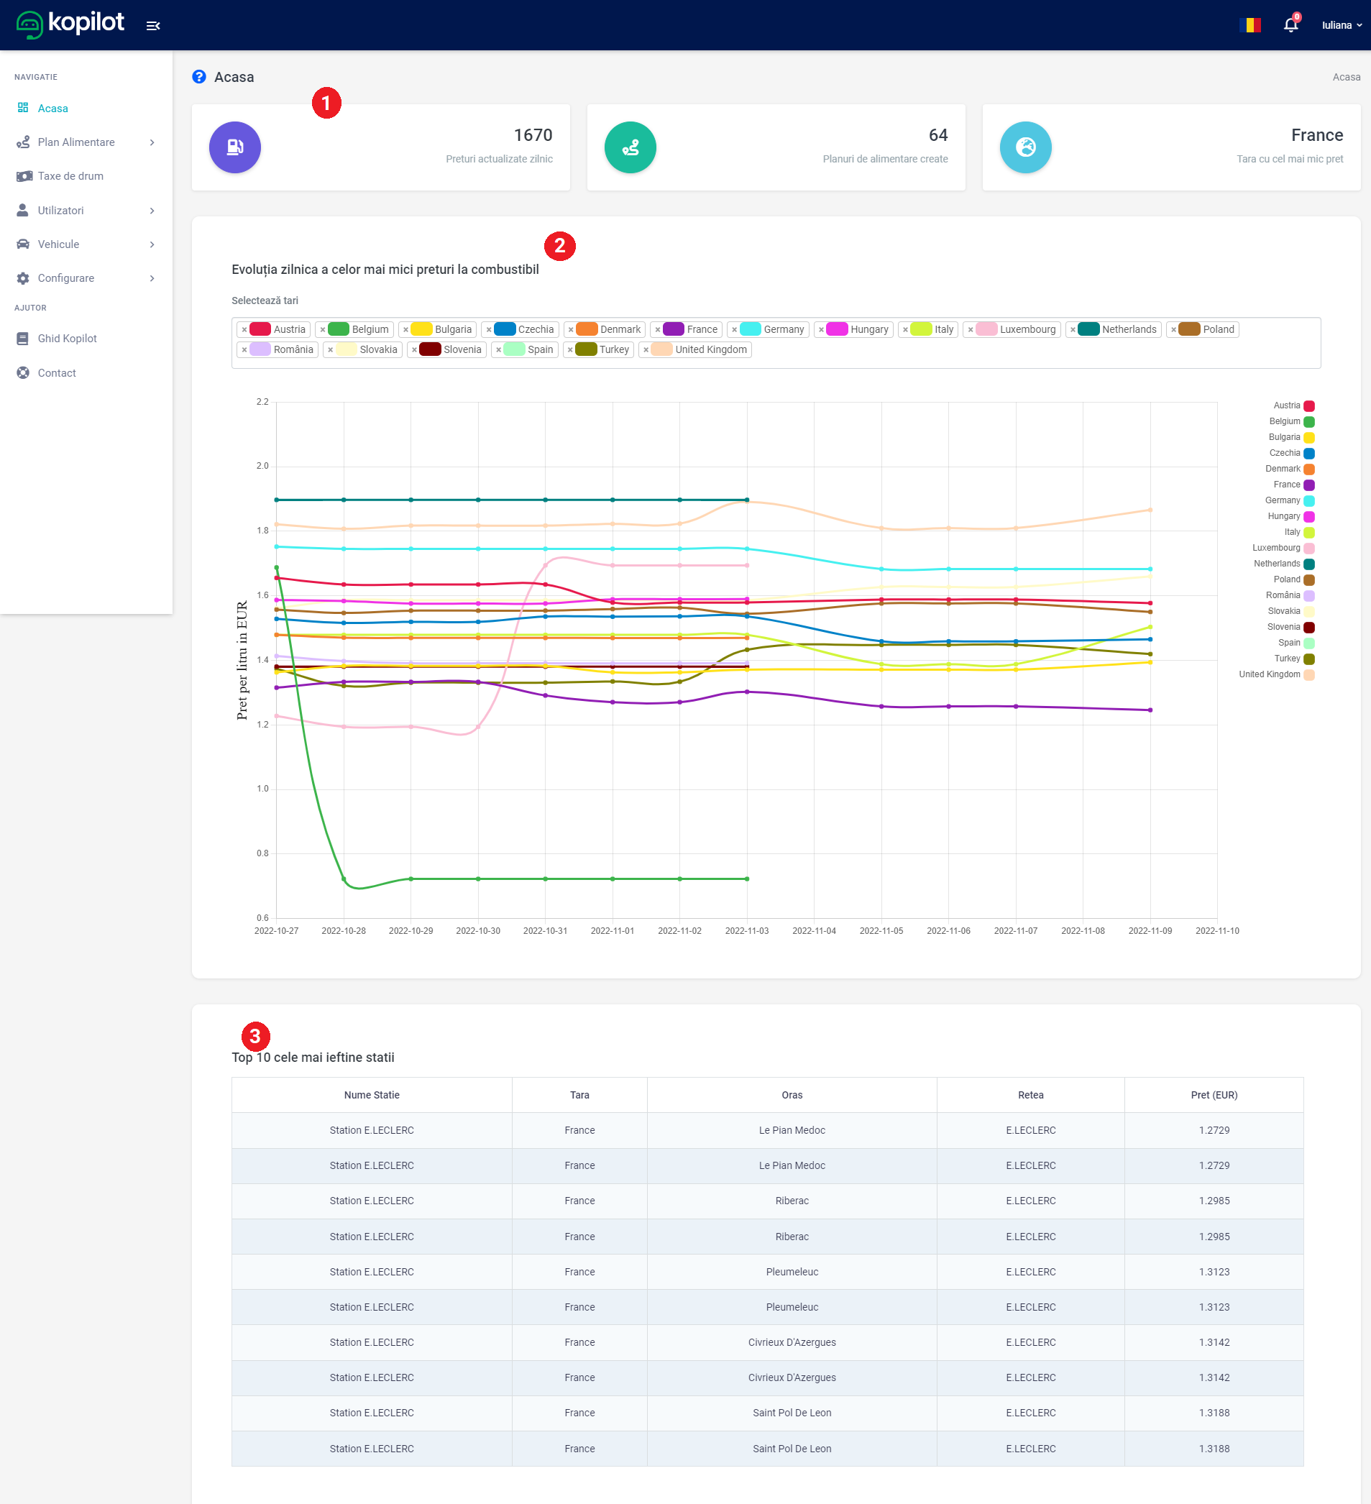
Task: Open the Iuliana user dropdown
Action: pos(1341,25)
